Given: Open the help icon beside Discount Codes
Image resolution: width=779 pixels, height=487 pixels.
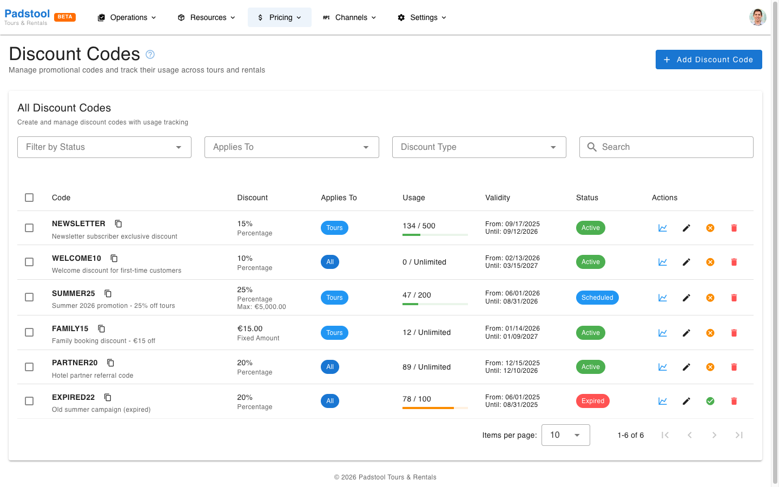Looking at the screenshot, I should tap(150, 54).
